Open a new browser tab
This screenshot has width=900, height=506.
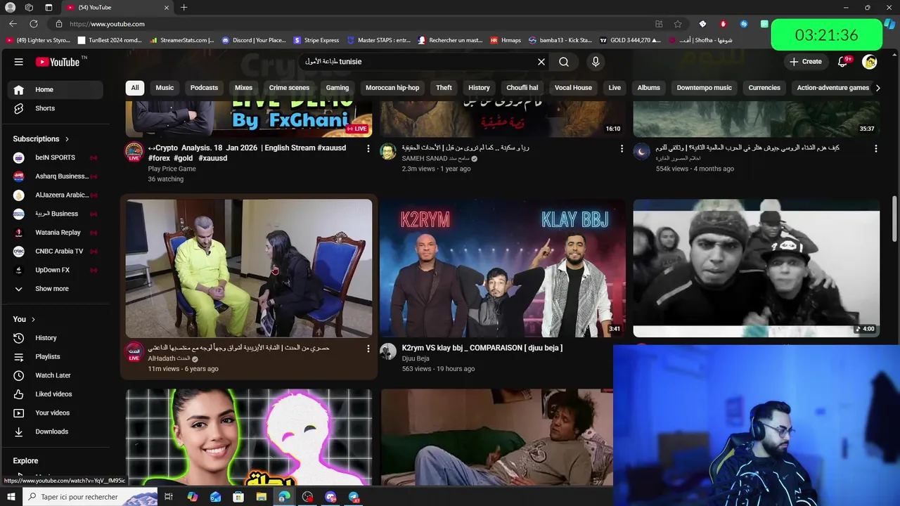(x=184, y=8)
